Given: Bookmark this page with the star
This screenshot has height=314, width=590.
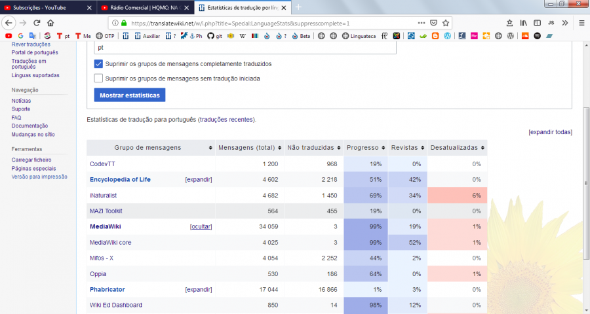Looking at the screenshot, I should click(446, 23).
